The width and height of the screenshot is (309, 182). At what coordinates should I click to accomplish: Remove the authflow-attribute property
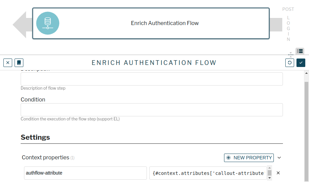tap(278, 173)
